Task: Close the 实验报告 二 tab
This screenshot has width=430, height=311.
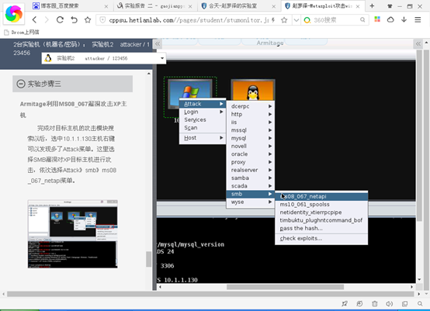Action: click(190, 6)
